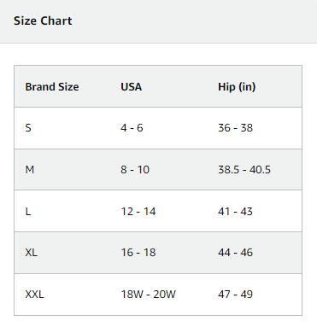Select the S brand size cell
The image size is (317, 333).
[28, 128]
